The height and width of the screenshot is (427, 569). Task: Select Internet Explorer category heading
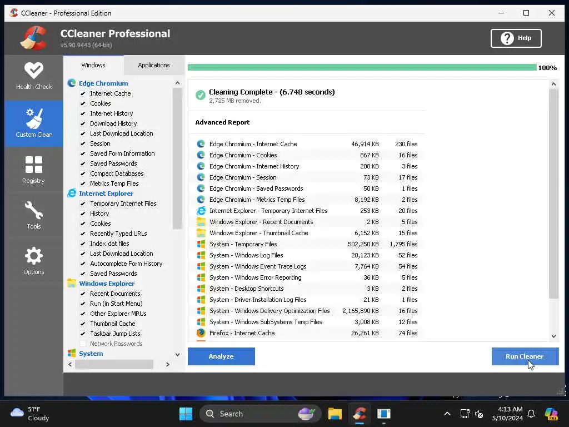tap(106, 193)
